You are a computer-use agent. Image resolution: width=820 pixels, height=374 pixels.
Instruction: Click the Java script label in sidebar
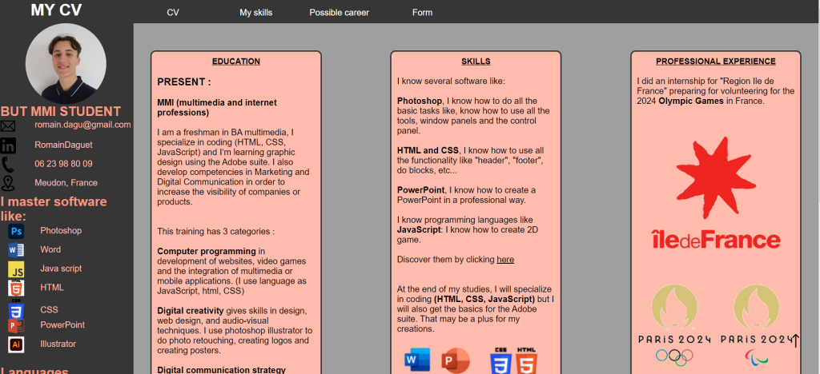tap(61, 268)
